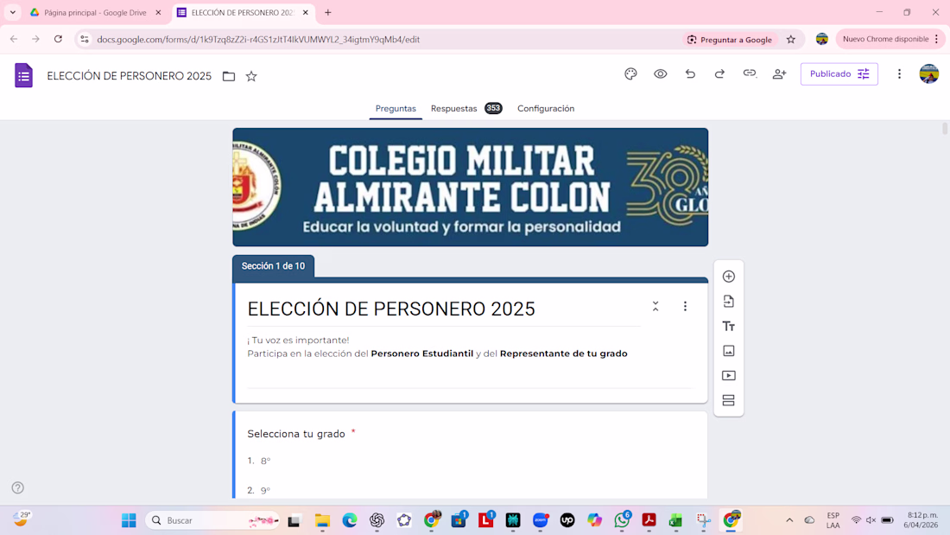This screenshot has width=950, height=535.
Task: Add a new section
Action: click(729, 400)
